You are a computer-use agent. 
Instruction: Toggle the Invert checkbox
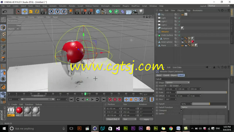tap(166, 86)
